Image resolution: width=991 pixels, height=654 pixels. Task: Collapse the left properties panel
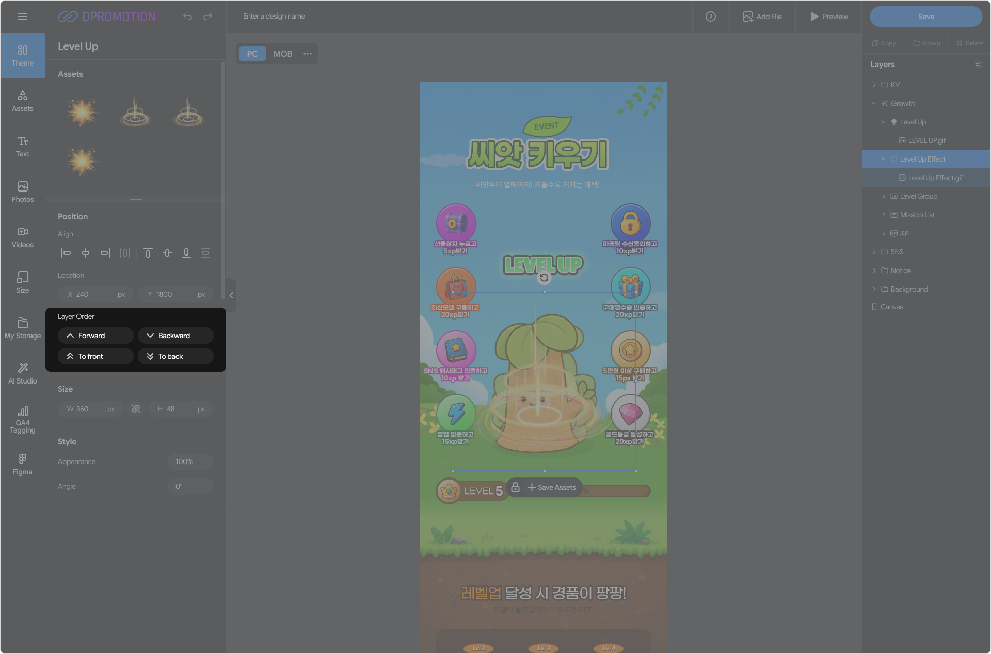231,295
